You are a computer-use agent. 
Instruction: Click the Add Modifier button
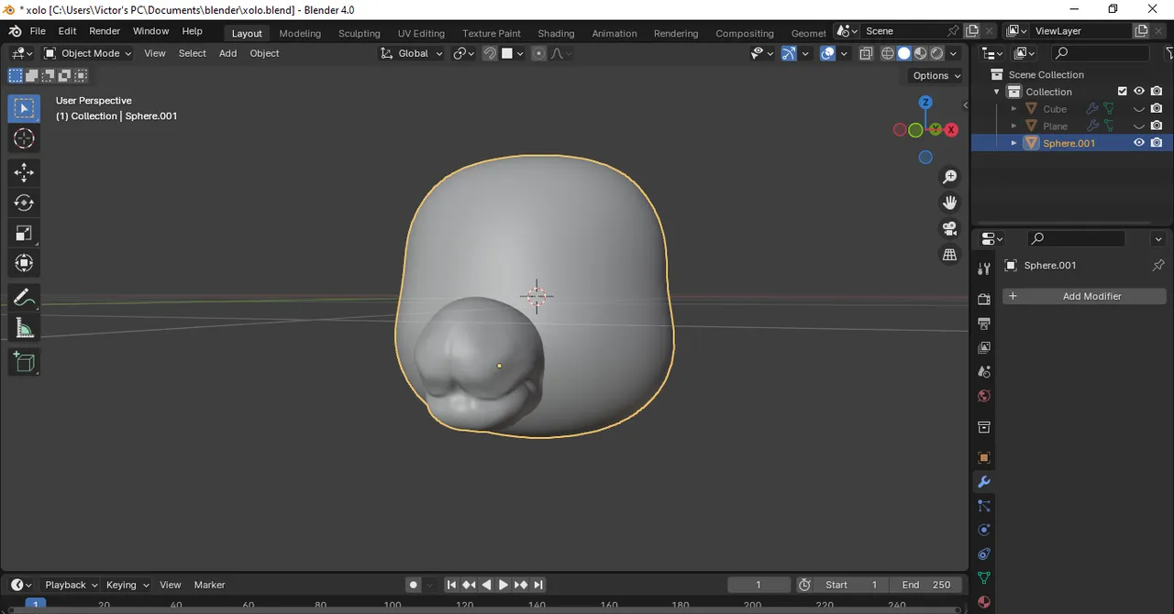coord(1084,296)
